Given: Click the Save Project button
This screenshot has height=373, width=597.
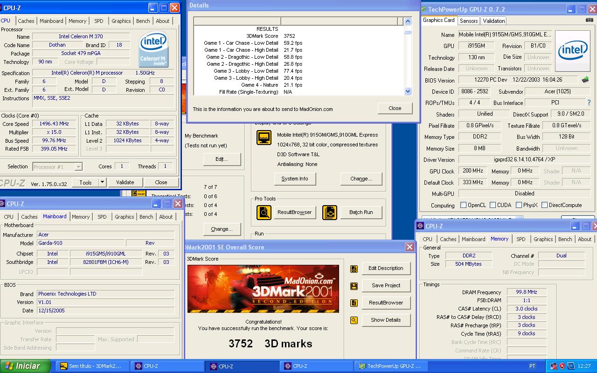Looking at the screenshot, I should (386, 286).
